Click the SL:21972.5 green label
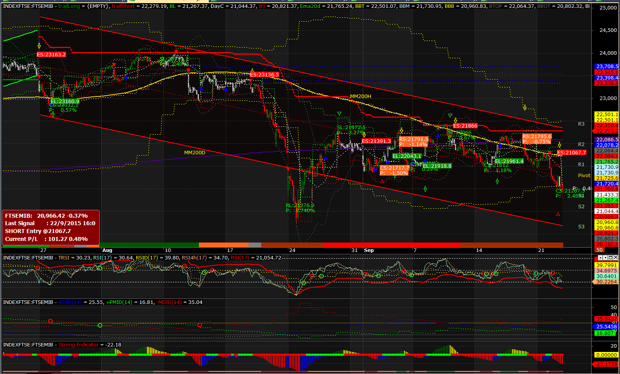The width and height of the screenshot is (620, 374). click(351, 128)
